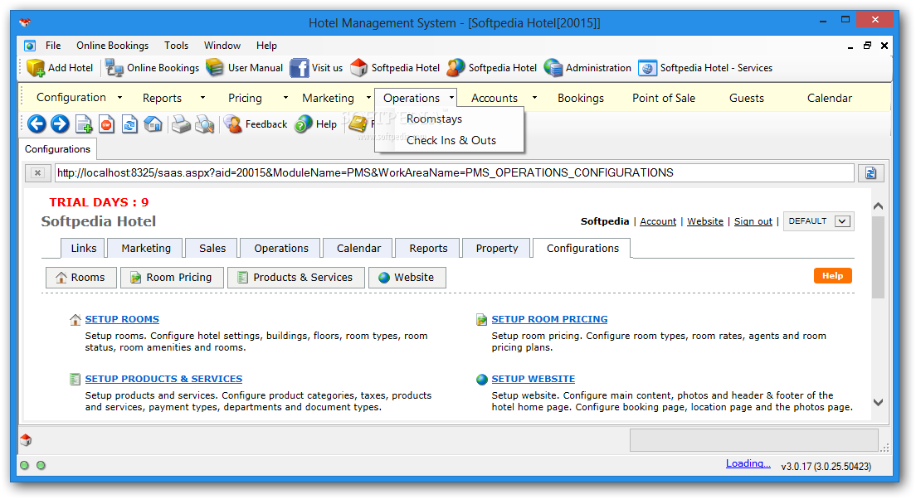Click the orange Help button
Screen dimensions: 916x499
832,275
